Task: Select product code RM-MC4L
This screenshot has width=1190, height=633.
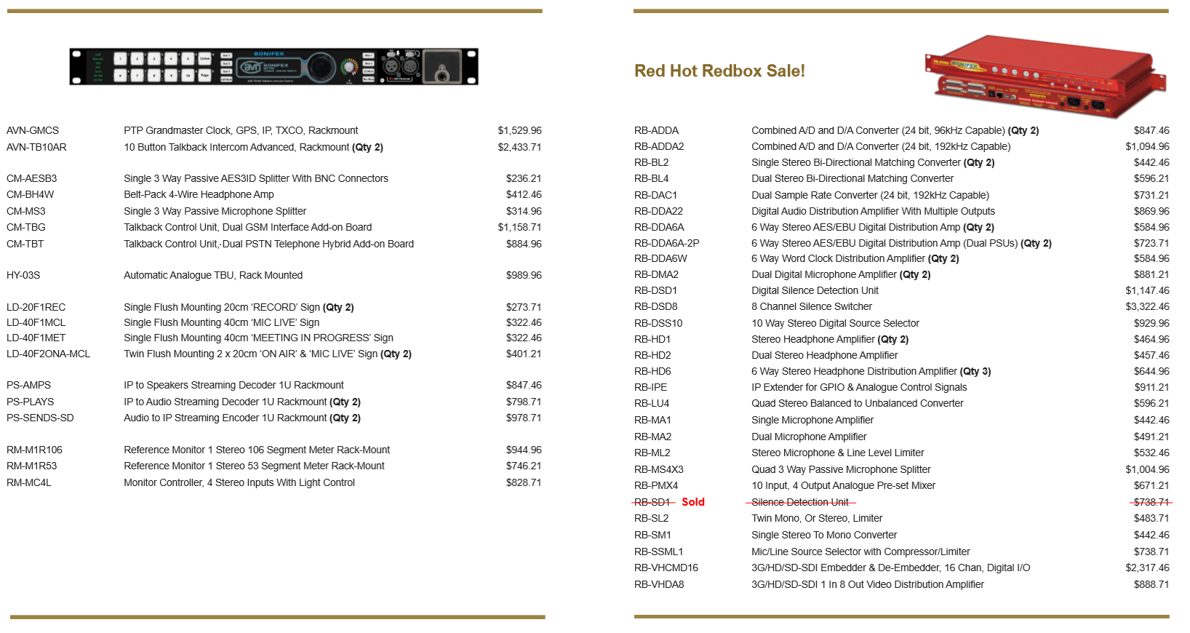Action: point(29,482)
